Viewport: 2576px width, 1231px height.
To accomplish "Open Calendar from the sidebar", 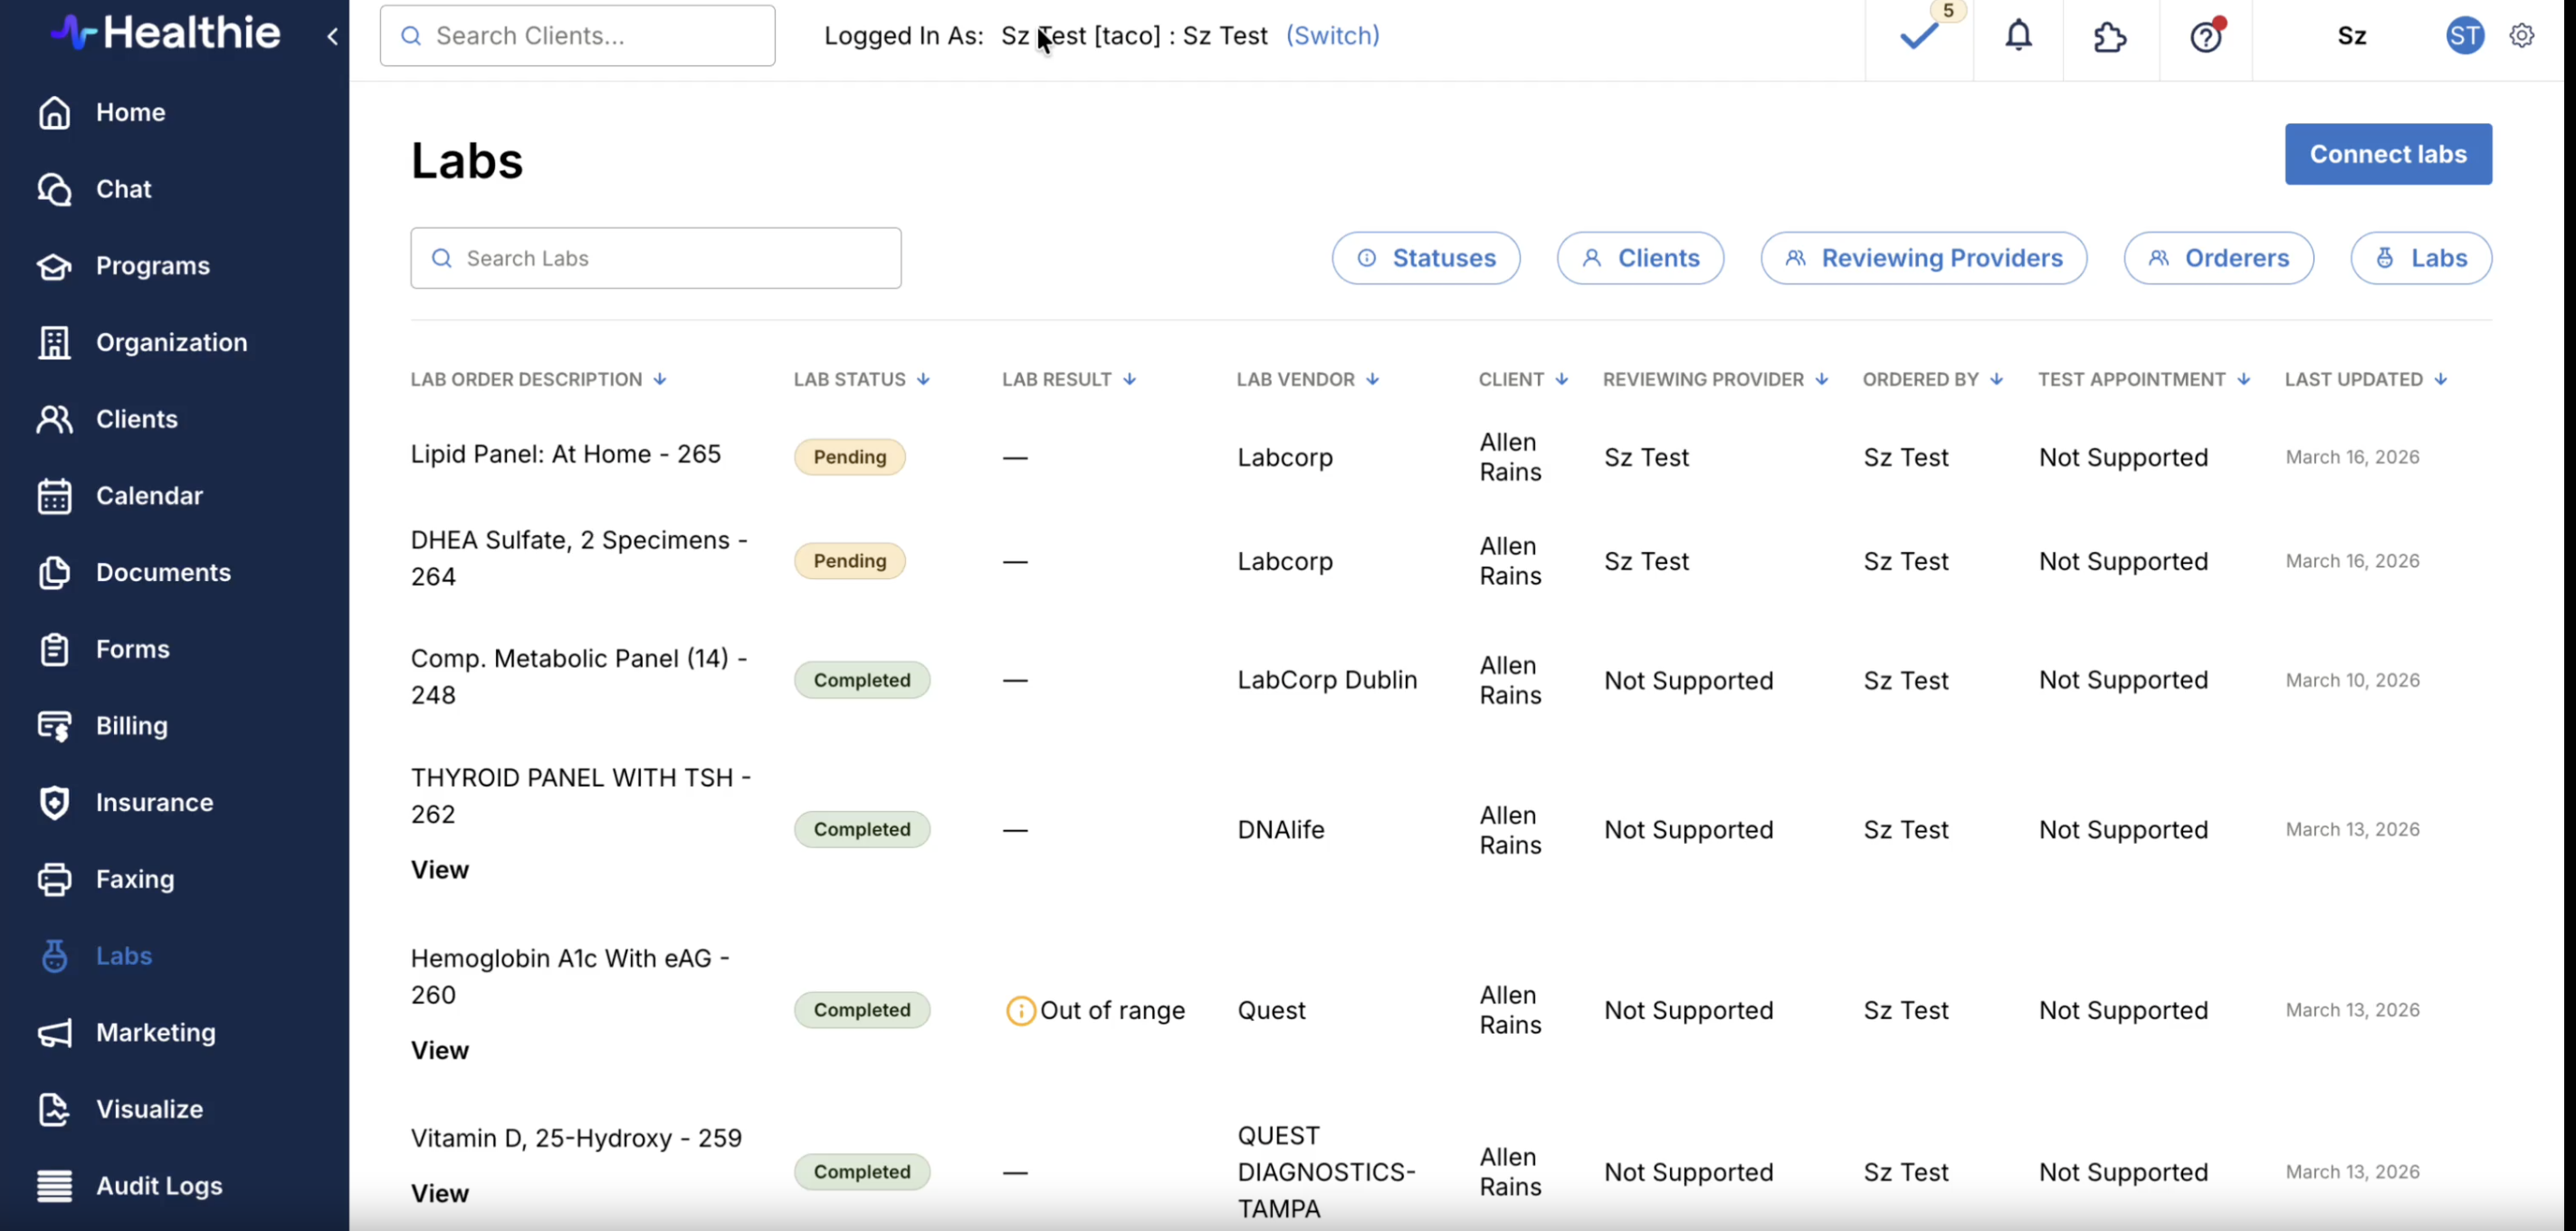I will coord(149,496).
